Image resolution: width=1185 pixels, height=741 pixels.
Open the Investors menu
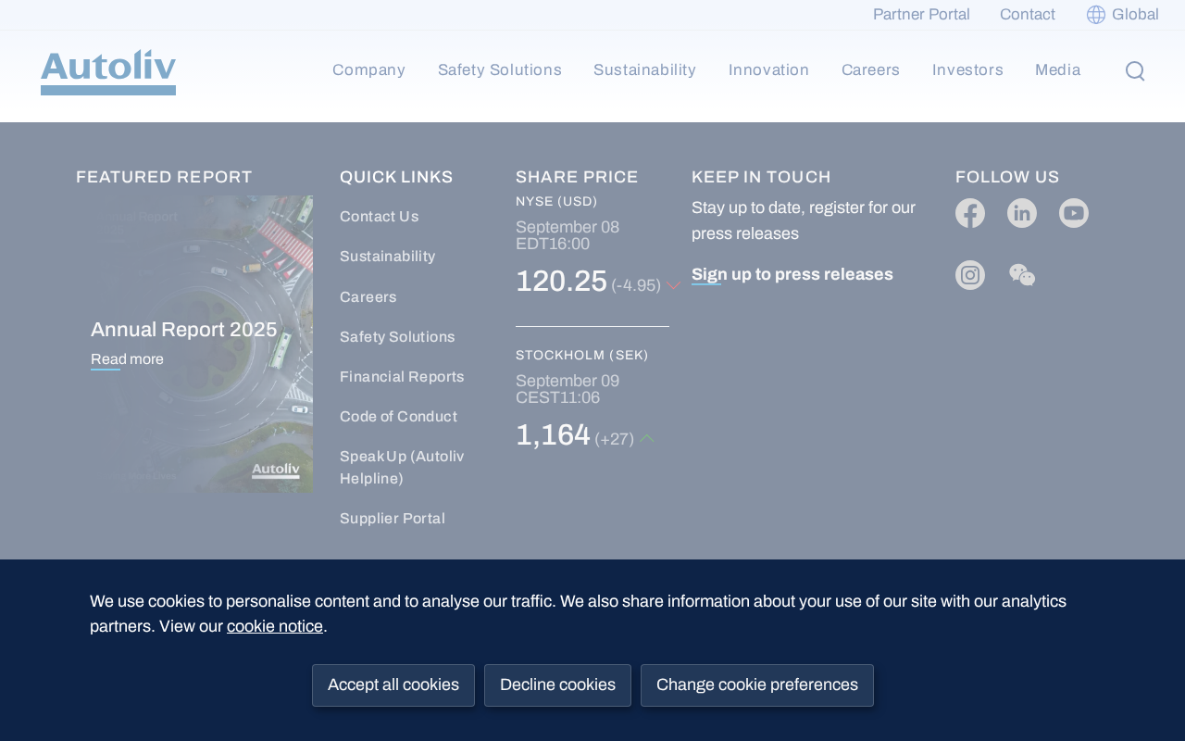[x=967, y=70]
